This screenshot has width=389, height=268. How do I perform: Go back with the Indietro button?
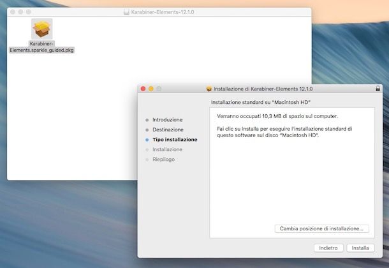(x=328, y=248)
